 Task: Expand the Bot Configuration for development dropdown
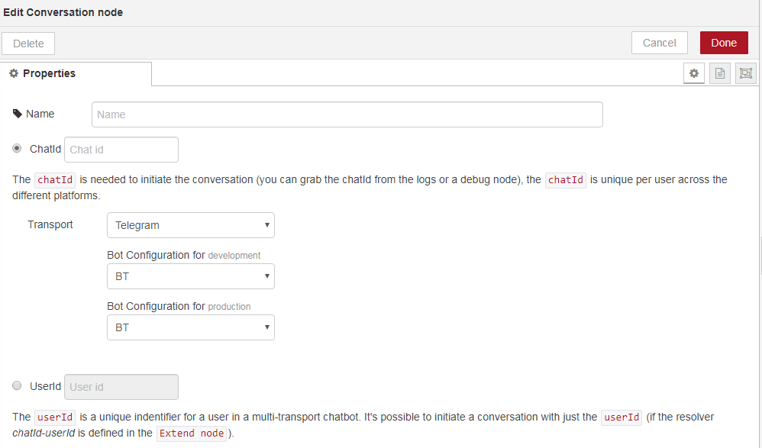coord(190,276)
